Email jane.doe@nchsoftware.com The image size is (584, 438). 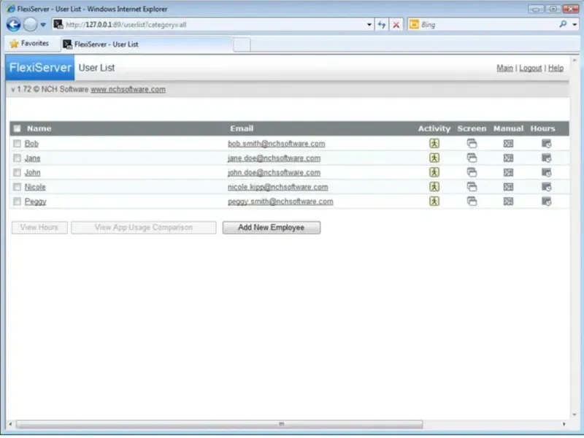pyautogui.click(x=274, y=158)
